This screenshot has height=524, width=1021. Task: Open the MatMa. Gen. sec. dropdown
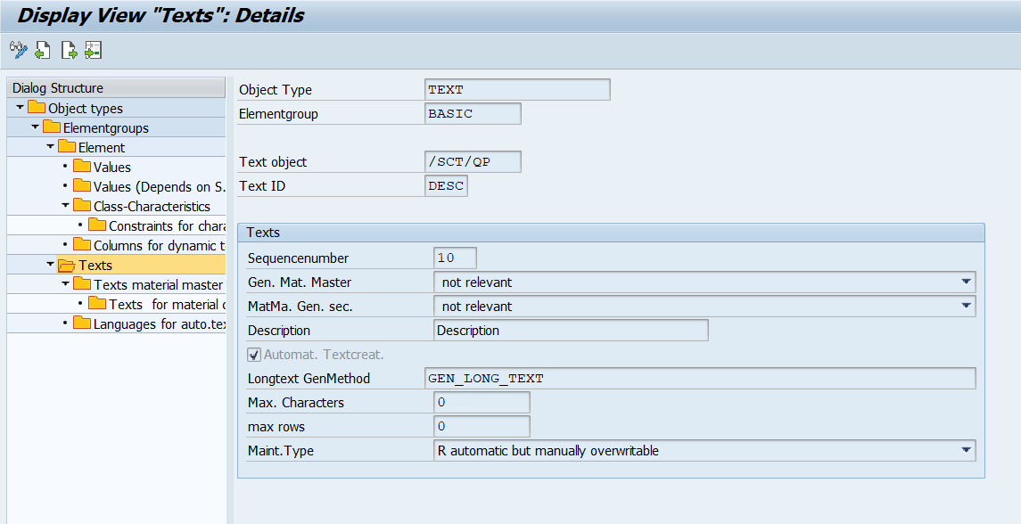click(966, 307)
